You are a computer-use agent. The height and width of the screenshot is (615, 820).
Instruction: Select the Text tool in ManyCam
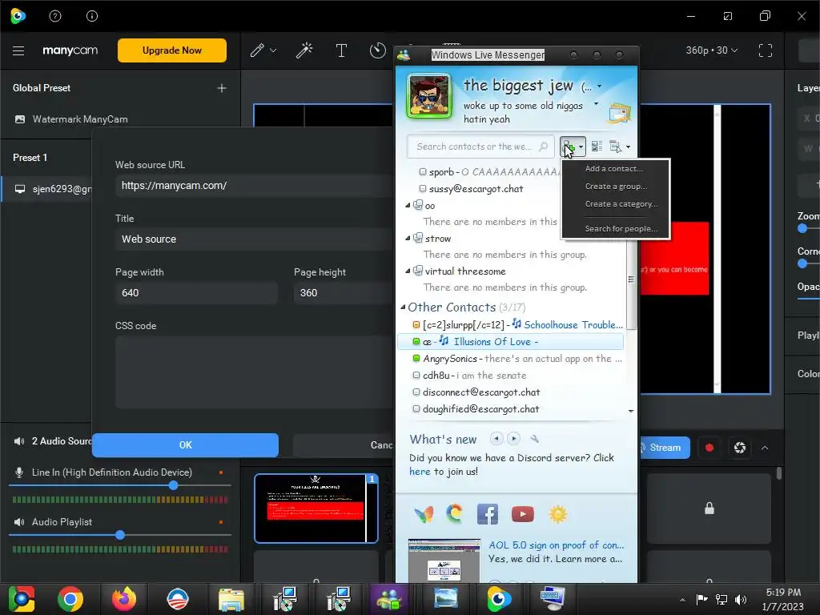click(x=341, y=50)
